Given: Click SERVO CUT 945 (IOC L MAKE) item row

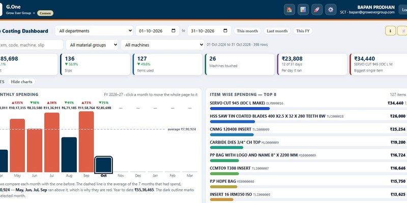Looking at the screenshot, I should pyautogui.click(x=308, y=106).
